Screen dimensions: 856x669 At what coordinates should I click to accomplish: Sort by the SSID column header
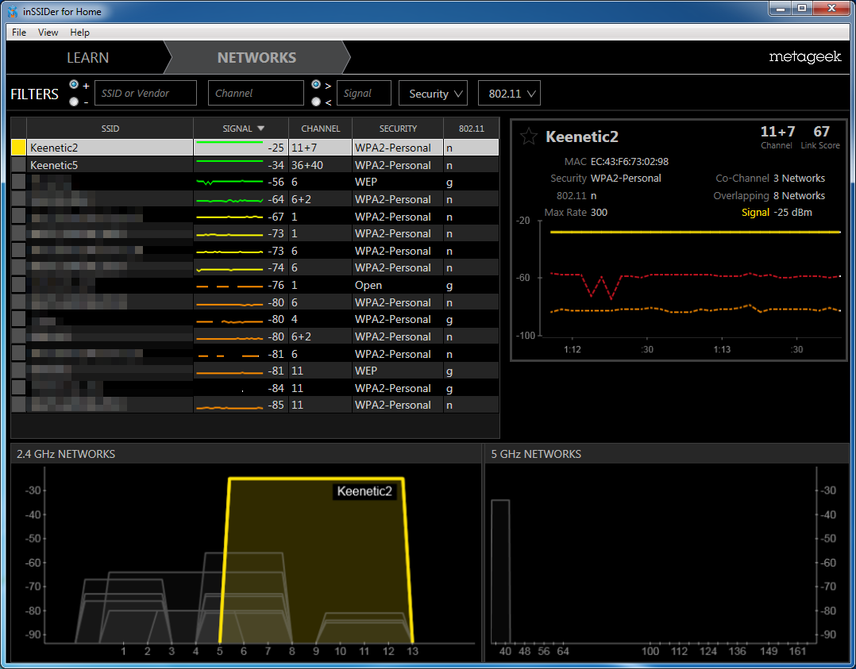(110, 129)
